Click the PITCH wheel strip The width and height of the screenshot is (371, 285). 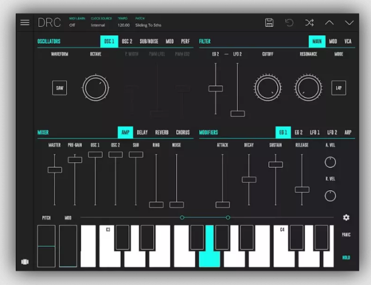[47, 246]
